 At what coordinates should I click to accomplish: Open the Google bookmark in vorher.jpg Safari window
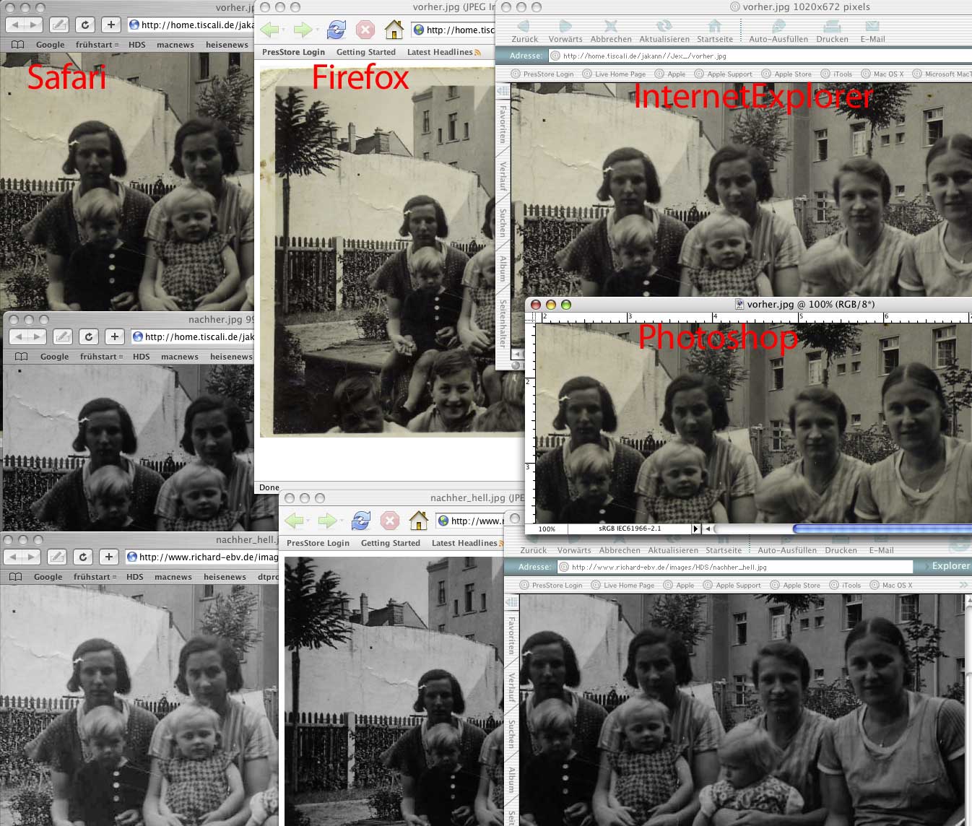tap(51, 45)
